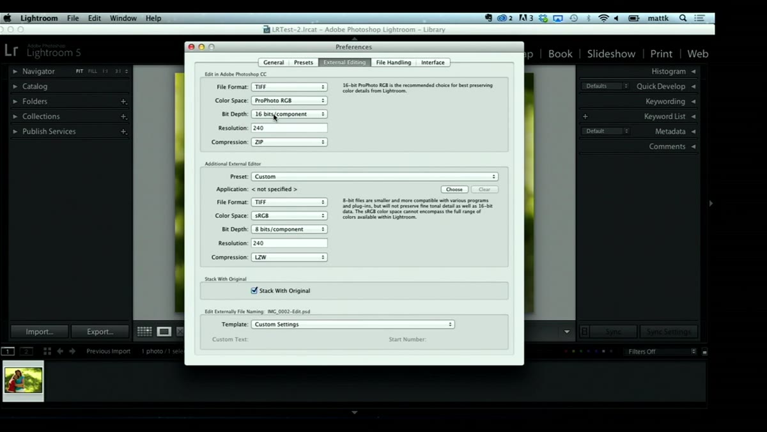Toggle the filter lock switch in filmstrip
This screenshot has width=767, height=432.
pyautogui.click(x=704, y=352)
